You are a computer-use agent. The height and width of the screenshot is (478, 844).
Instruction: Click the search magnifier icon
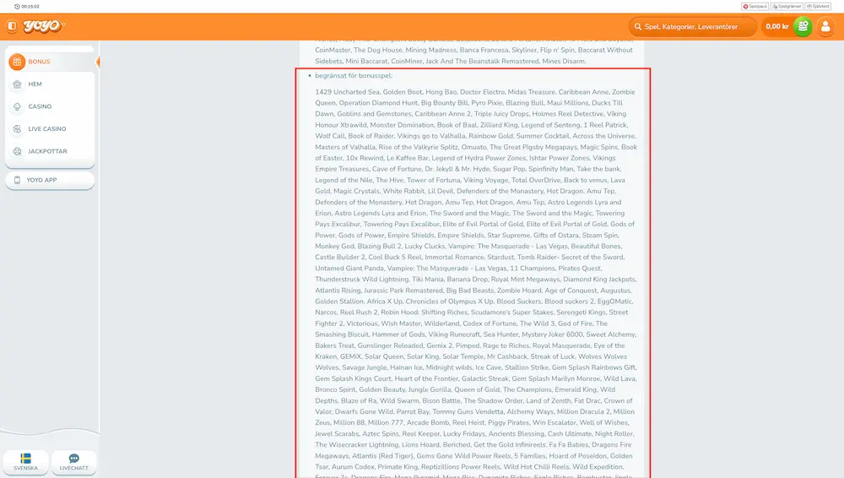(638, 26)
